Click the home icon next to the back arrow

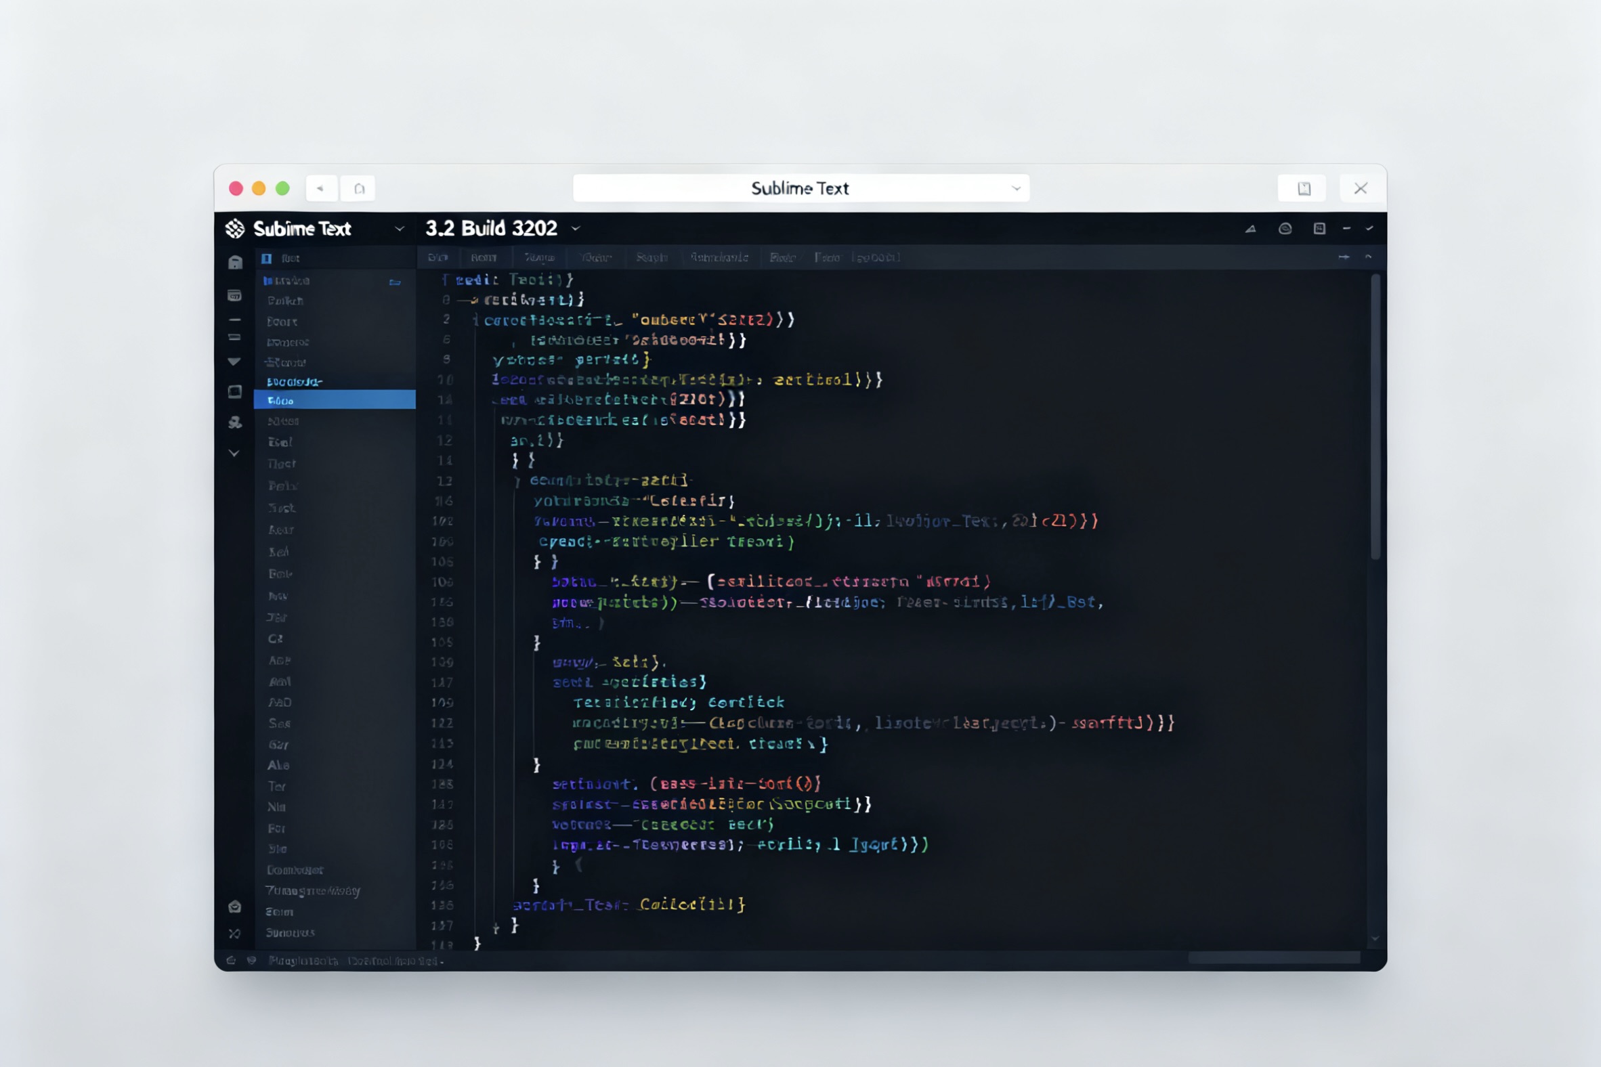(x=360, y=188)
